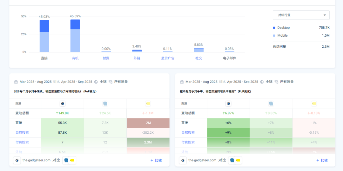This screenshot has height=171, width=343.
Task: Select the 显示广告 channel label
Action: click(x=168, y=58)
